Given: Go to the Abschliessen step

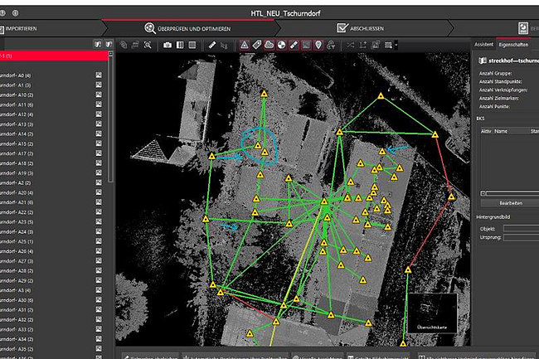Looking at the screenshot, I should click(x=365, y=27).
